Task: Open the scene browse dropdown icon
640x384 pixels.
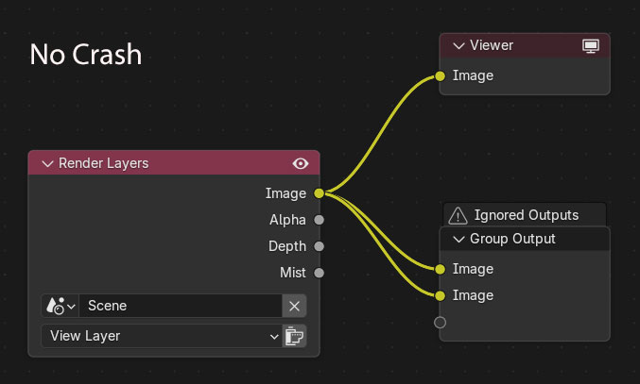Action: [x=60, y=306]
